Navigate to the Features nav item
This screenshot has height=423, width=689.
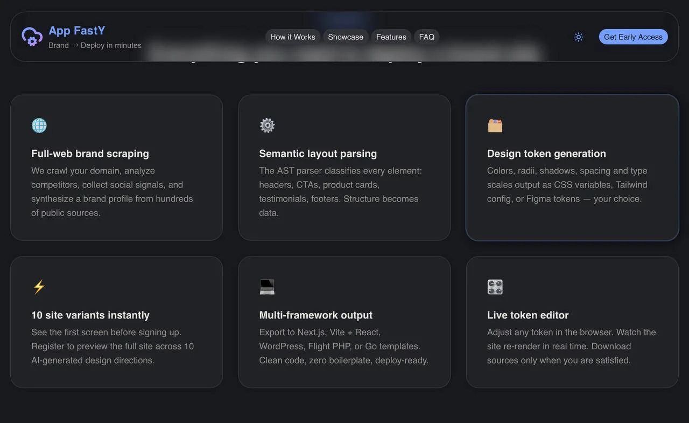click(x=391, y=37)
